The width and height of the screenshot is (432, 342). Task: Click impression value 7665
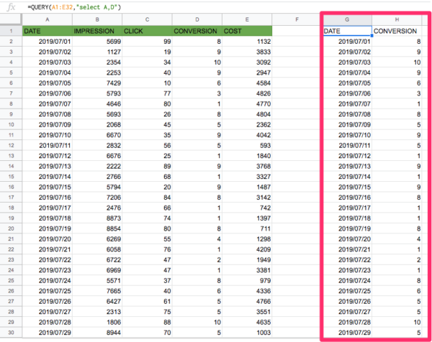(x=97, y=291)
